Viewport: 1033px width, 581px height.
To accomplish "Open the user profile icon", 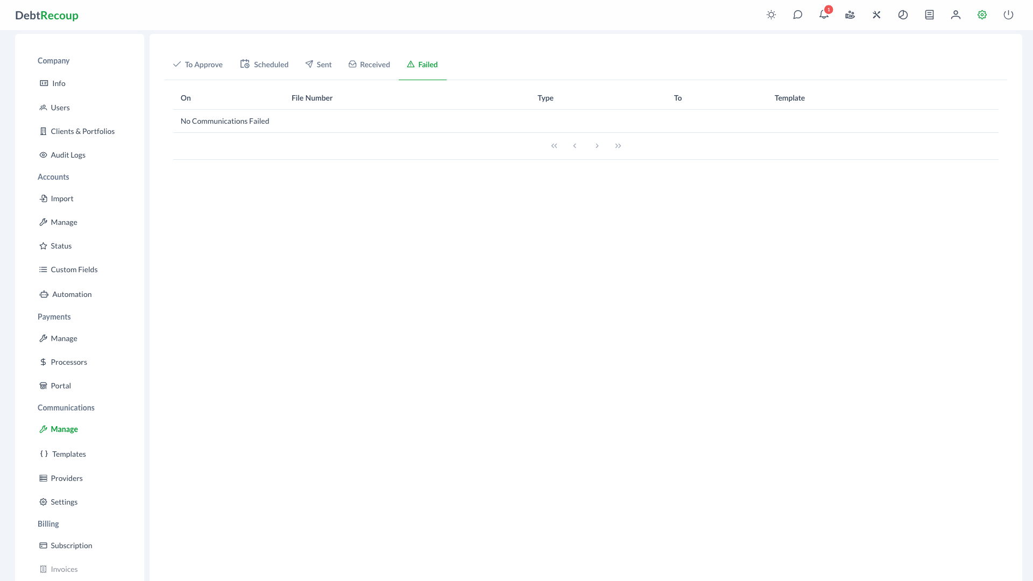I will click(956, 15).
